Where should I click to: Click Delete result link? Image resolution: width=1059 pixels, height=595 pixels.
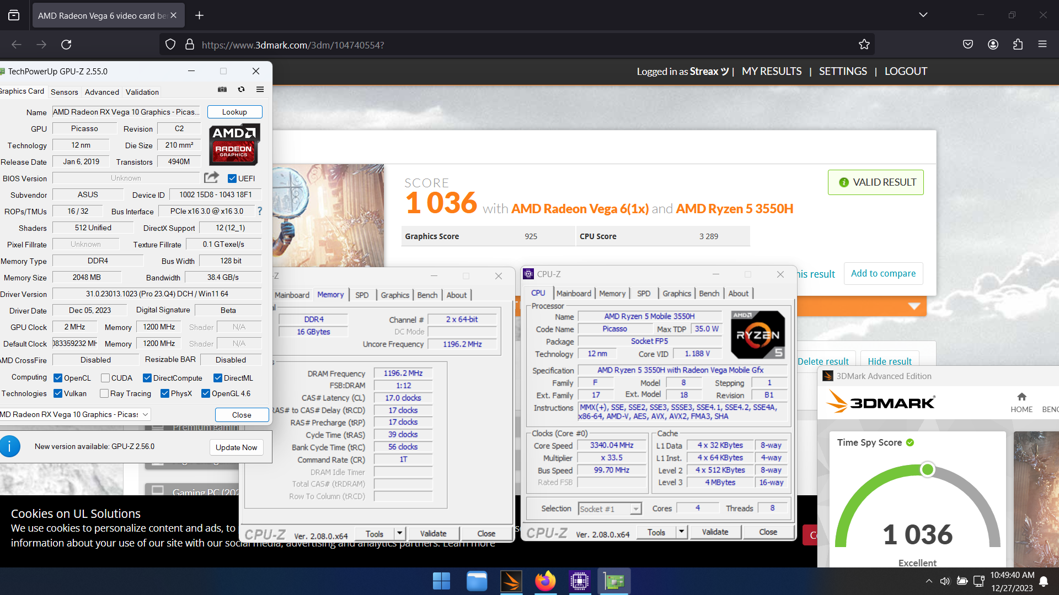point(823,361)
